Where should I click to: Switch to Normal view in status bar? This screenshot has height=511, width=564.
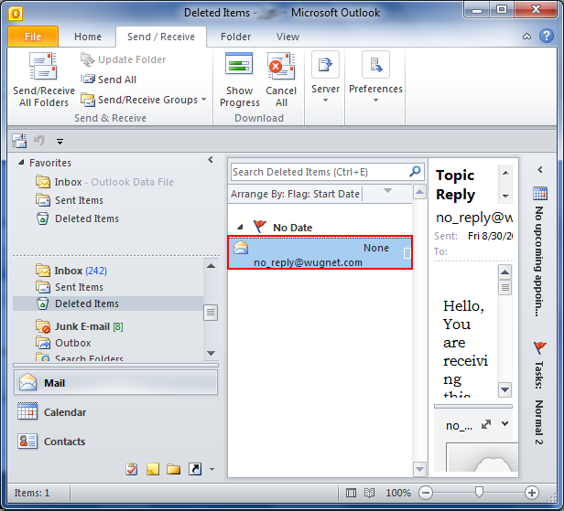coord(352,493)
